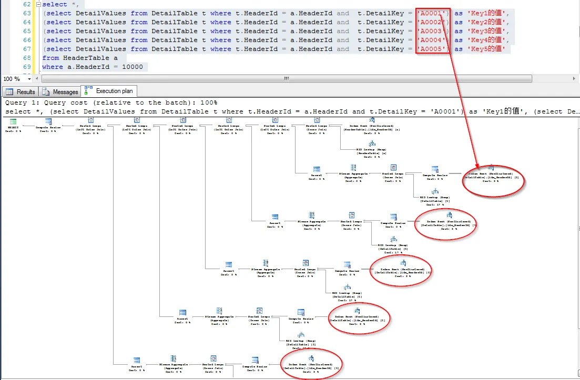Switch to the Messages tab

[60, 91]
